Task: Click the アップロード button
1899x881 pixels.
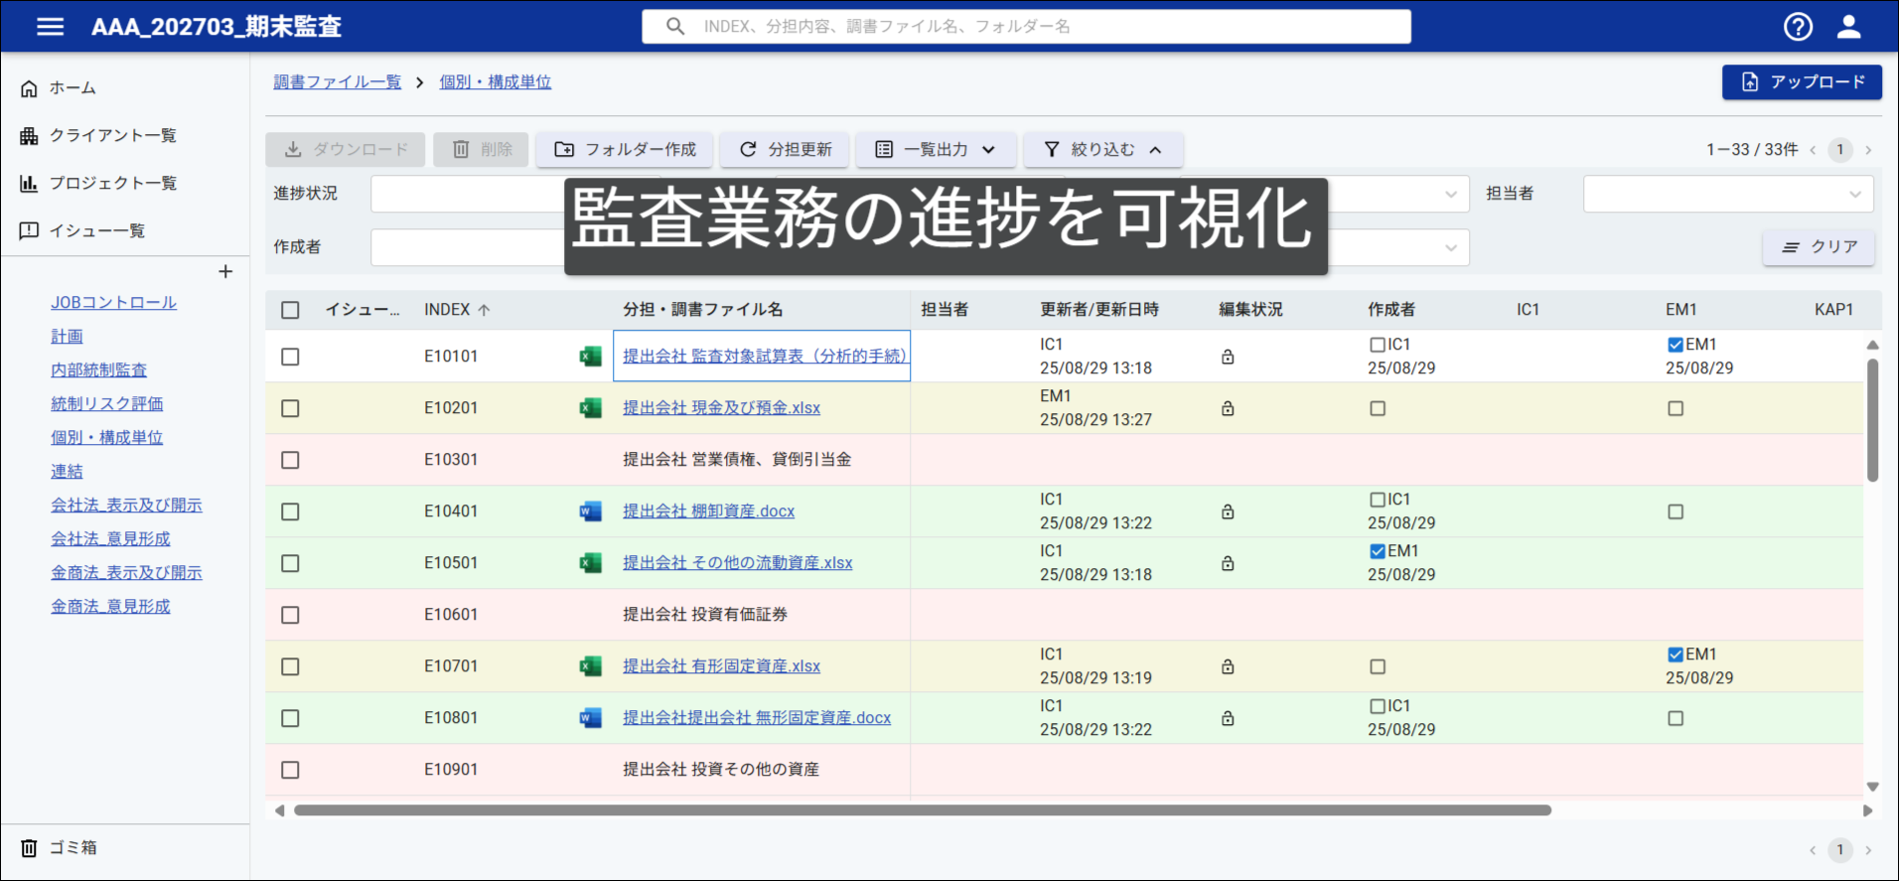Action: [1802, 81]
